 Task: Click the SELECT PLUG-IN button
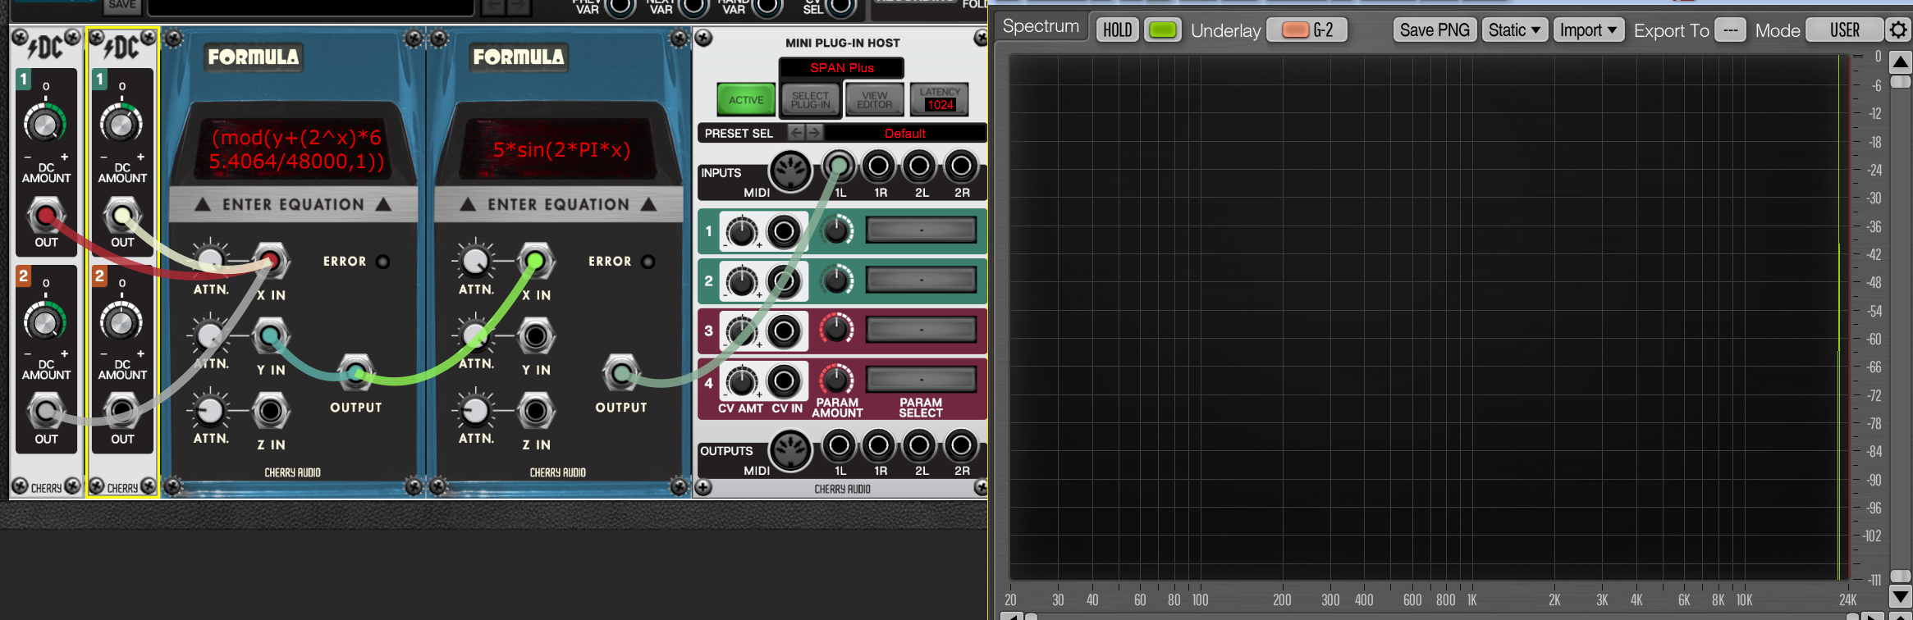point(810,100)
